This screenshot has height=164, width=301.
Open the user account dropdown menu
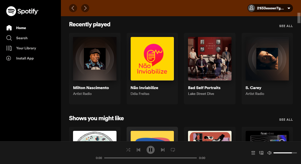[x=270, y=8]
